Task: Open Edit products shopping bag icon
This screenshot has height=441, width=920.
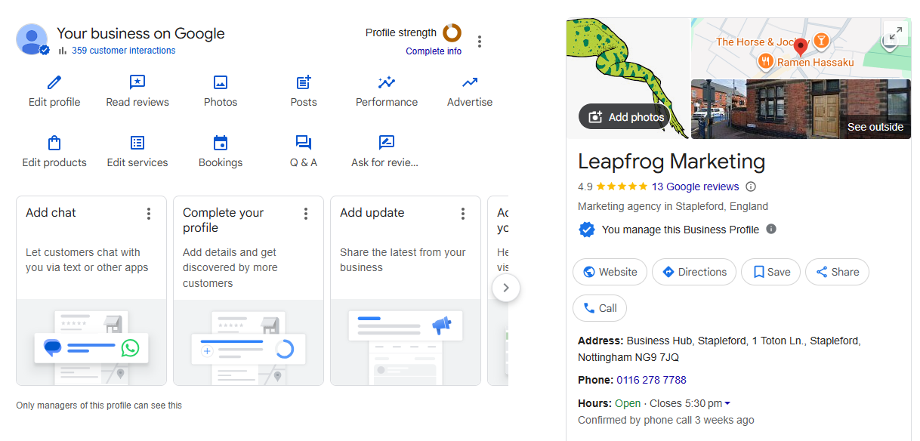Action: coord(54,143)
